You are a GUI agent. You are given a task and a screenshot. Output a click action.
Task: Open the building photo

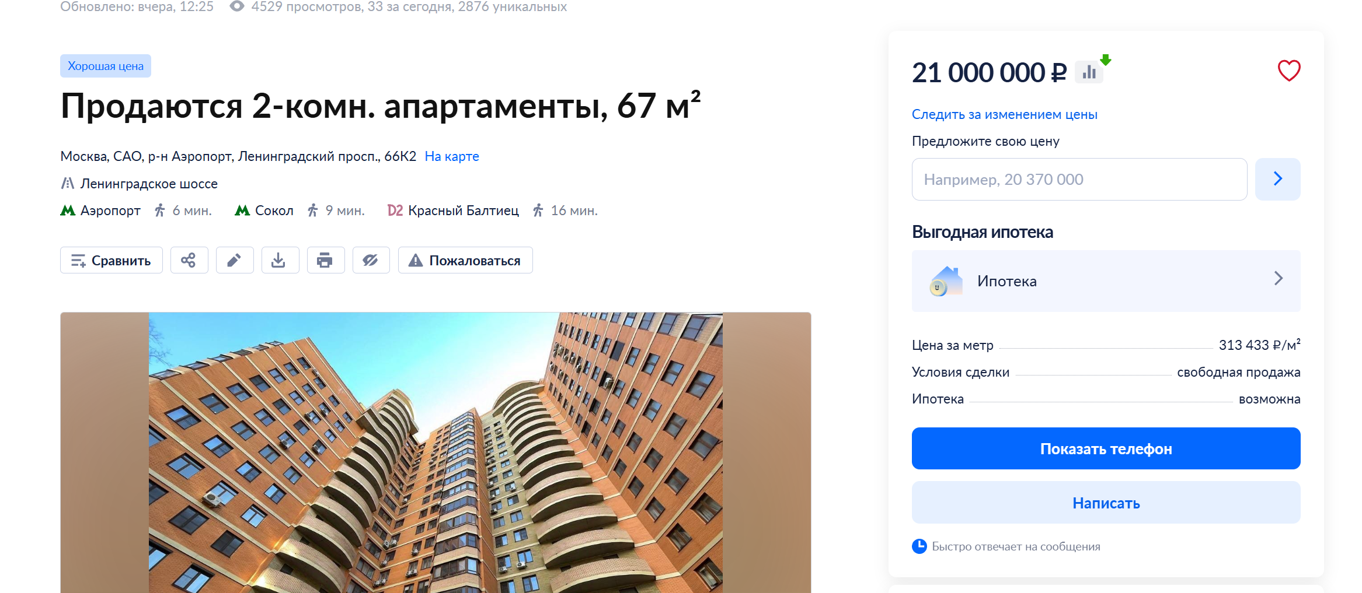coord(436,452)
